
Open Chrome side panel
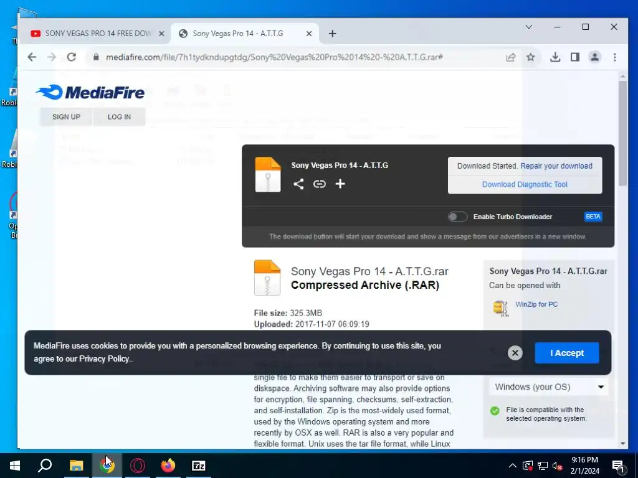click(x=575, y=57)
